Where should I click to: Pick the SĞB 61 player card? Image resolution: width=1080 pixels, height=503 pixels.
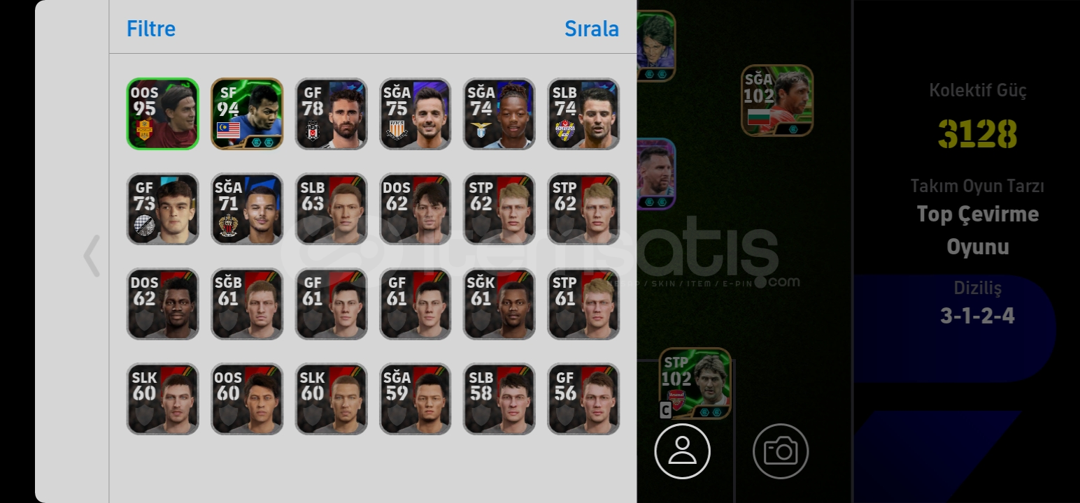click(247, 304)
